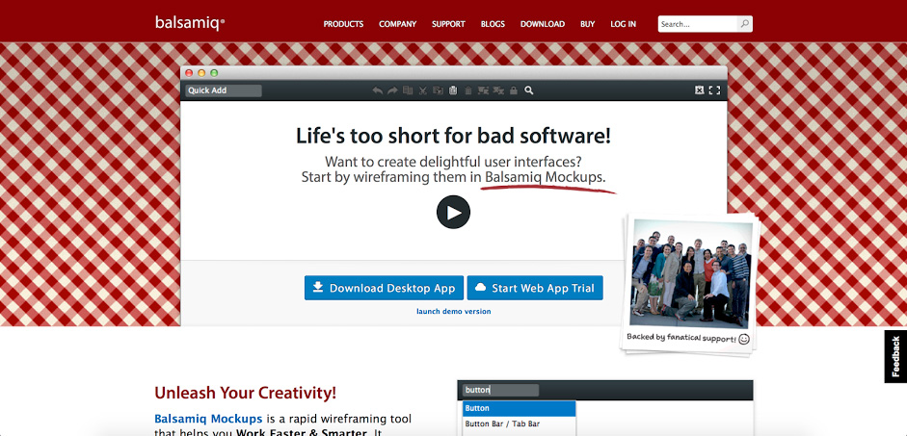
Task: Click the duplicate icon in the mockup toolbar
Action: pyautogui.click(x=408, y=90)
